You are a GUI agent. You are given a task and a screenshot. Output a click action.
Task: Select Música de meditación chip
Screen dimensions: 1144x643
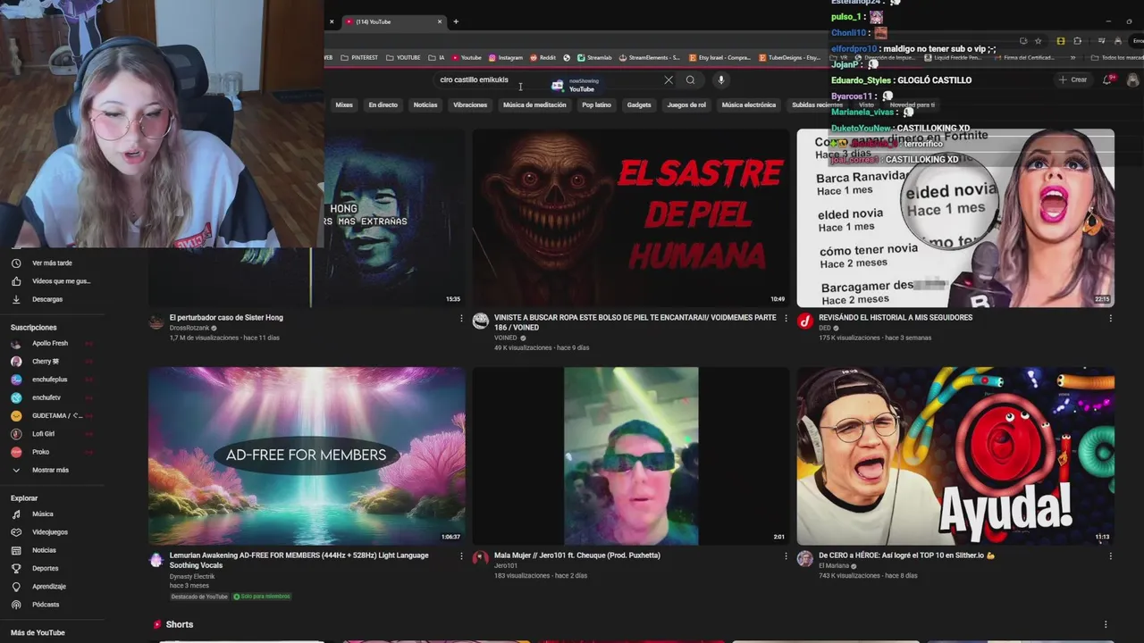point(534,104)
